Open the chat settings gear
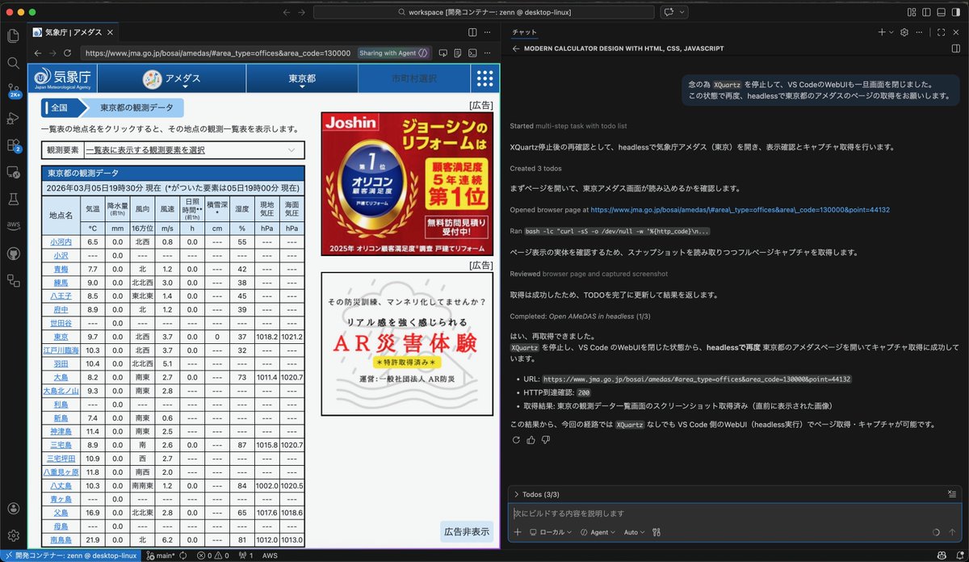969x562 pixels. (x=904, y=31)
